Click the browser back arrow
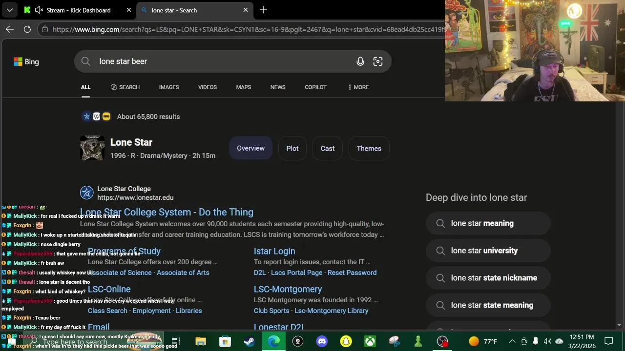Image resolution: width=625 pixels, height=351 pixels. [10, 29]
